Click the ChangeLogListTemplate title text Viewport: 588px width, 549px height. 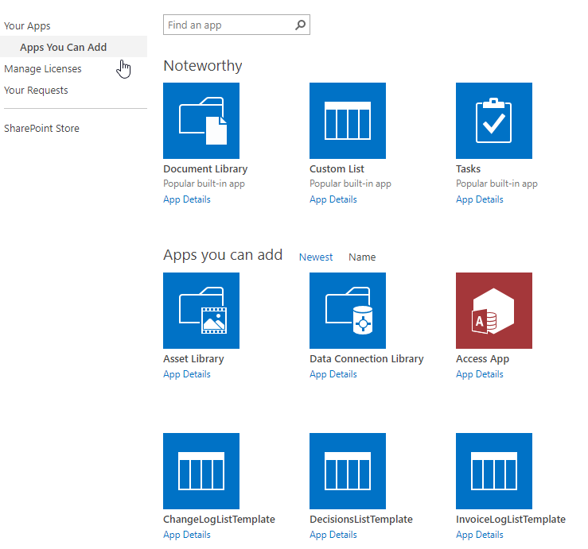point(219,520)
